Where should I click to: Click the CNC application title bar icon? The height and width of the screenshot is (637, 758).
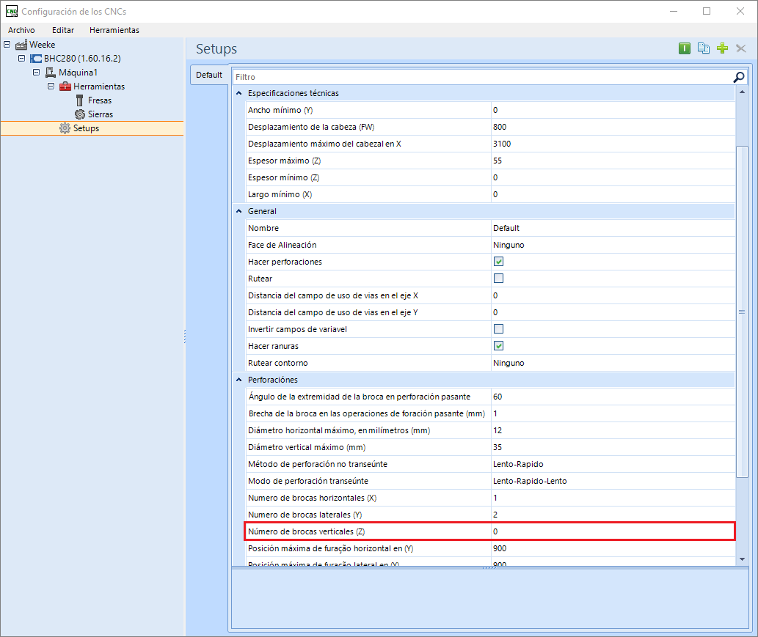pyautogui.click(x=12, y=11)
